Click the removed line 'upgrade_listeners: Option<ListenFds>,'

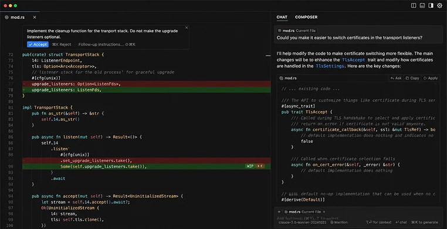point(147,84)
